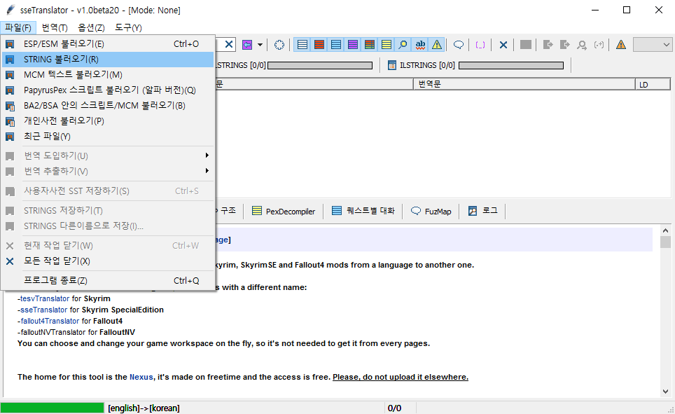Screen dimensions: 675x414
Task: Click the export arrow toolbar icon
Action: tap(549, 44)
